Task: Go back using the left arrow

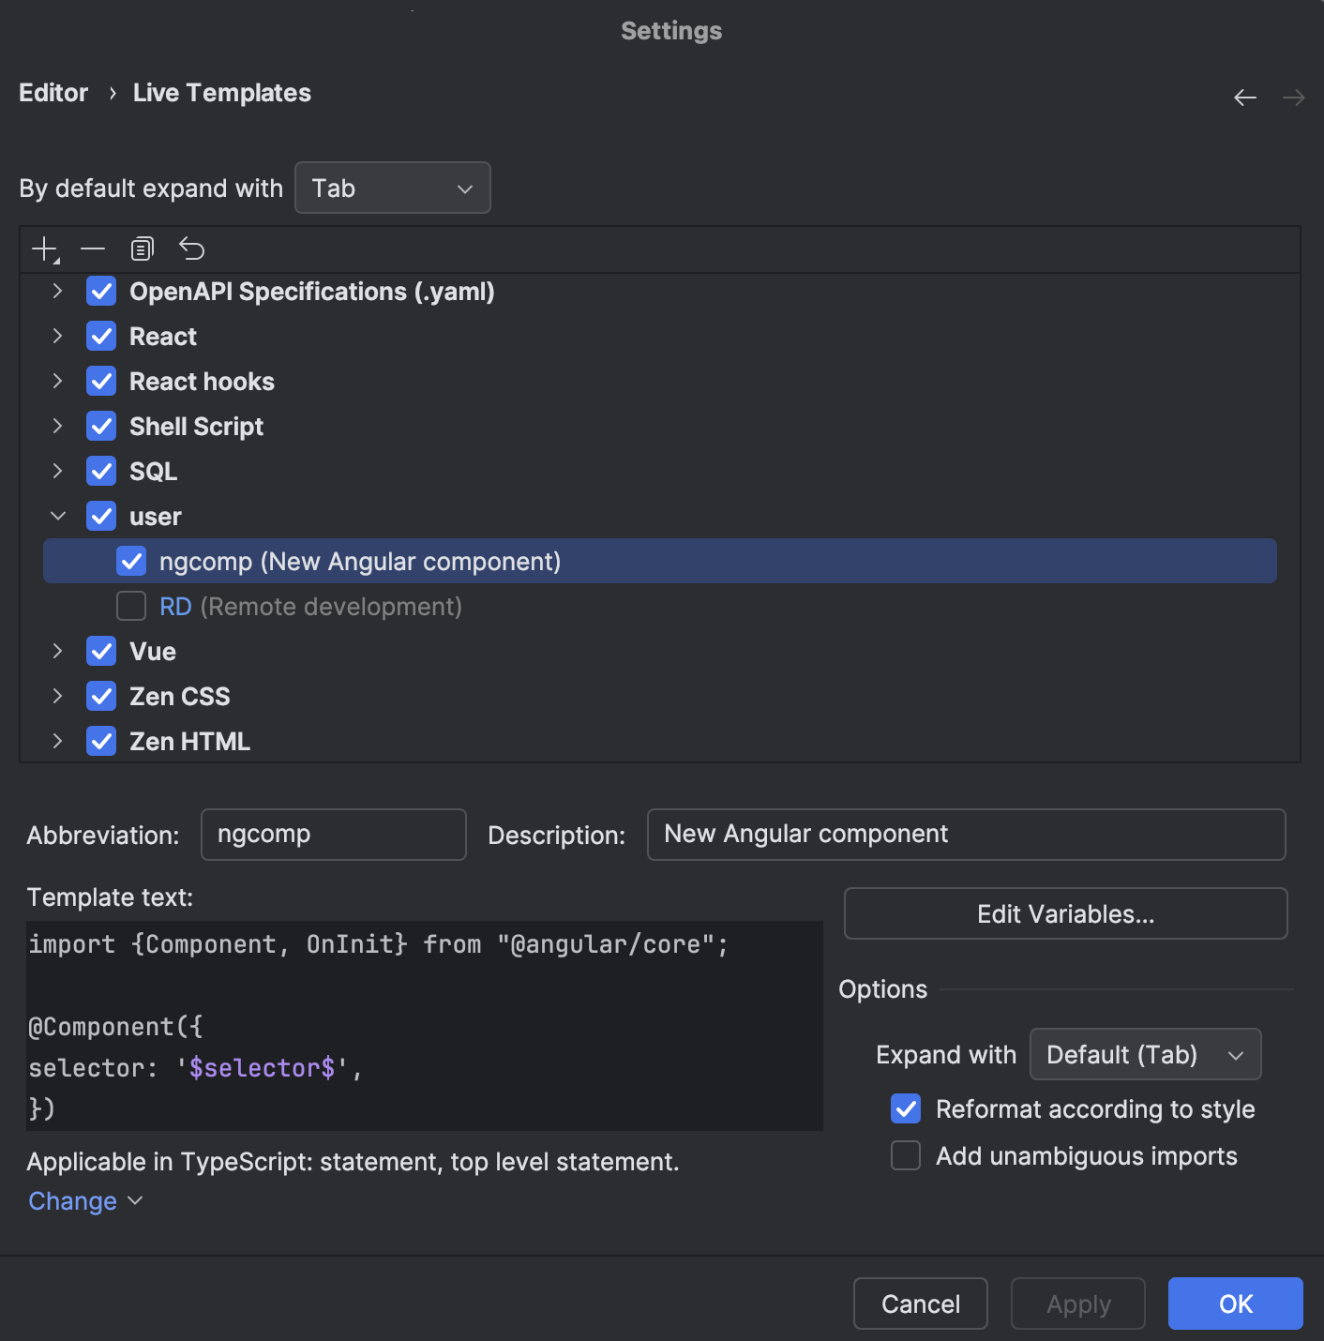Action: (x=1245, y=98)
